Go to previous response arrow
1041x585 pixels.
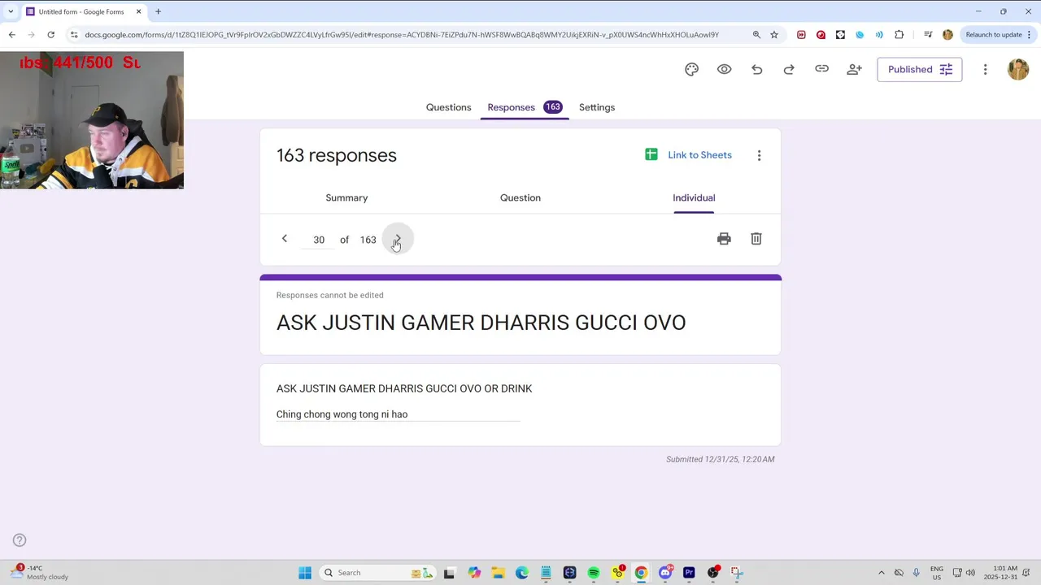(x=284, y=239)
